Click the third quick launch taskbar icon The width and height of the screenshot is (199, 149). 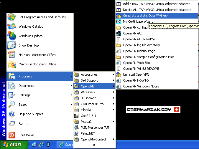[48, 145]
